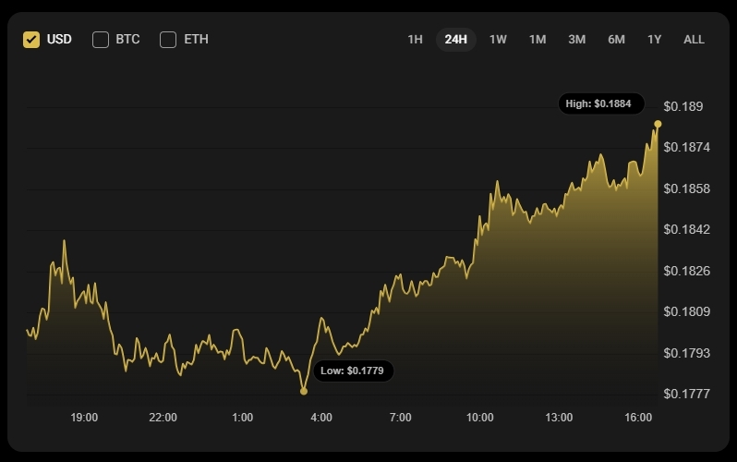The width and height of the screenshot is (737, 462).
Task: Click the 4:00 time axis label
Action: 321,418
